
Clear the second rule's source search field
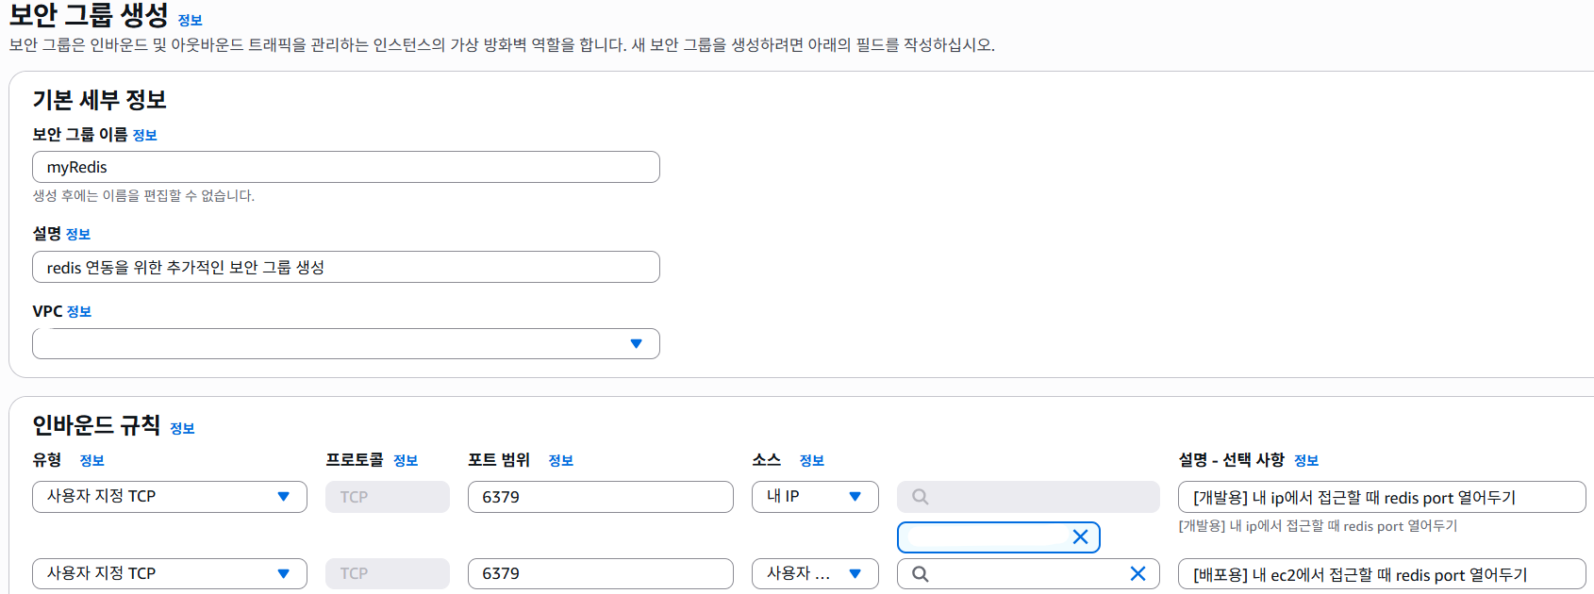point(1137,574)
